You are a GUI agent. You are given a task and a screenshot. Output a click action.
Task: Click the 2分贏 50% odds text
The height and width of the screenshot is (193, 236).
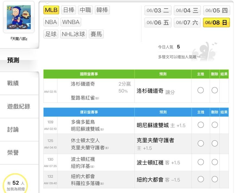point(125,87)
